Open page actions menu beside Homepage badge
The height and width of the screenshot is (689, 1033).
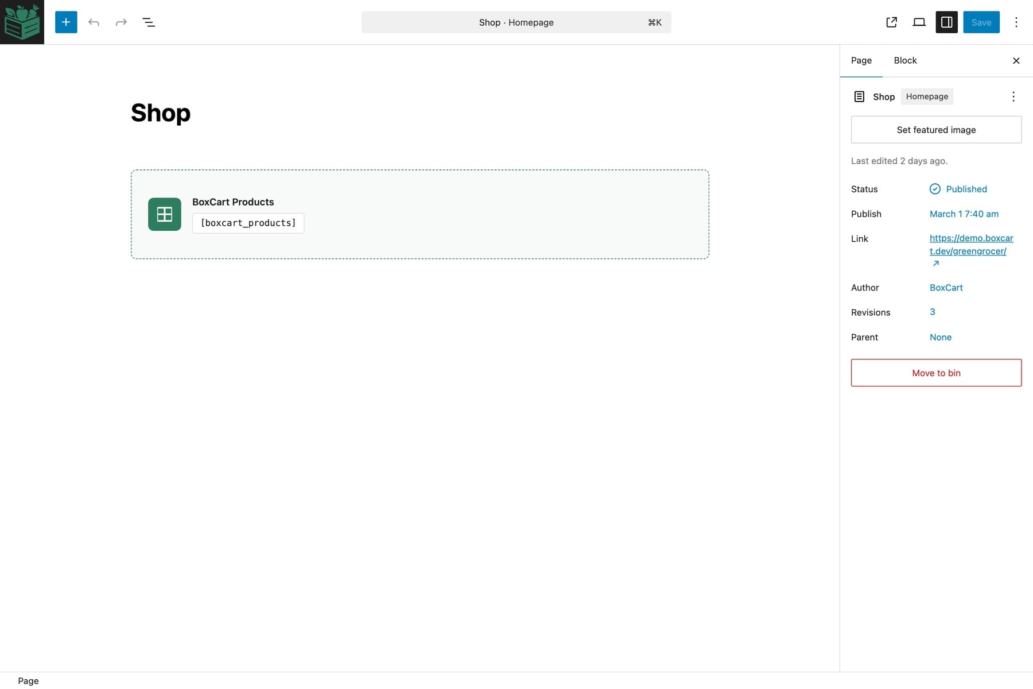[1013, 96]
